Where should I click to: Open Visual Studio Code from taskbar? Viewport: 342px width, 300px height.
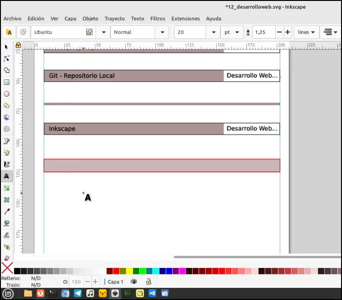click(x=152, y=293)
